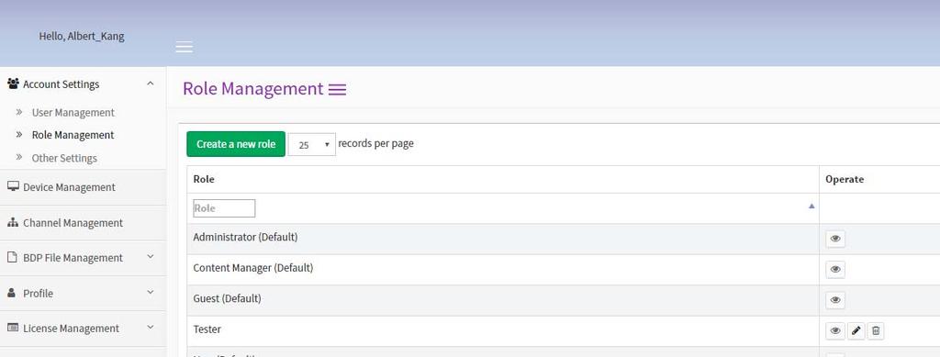Open User Management page

73,112
